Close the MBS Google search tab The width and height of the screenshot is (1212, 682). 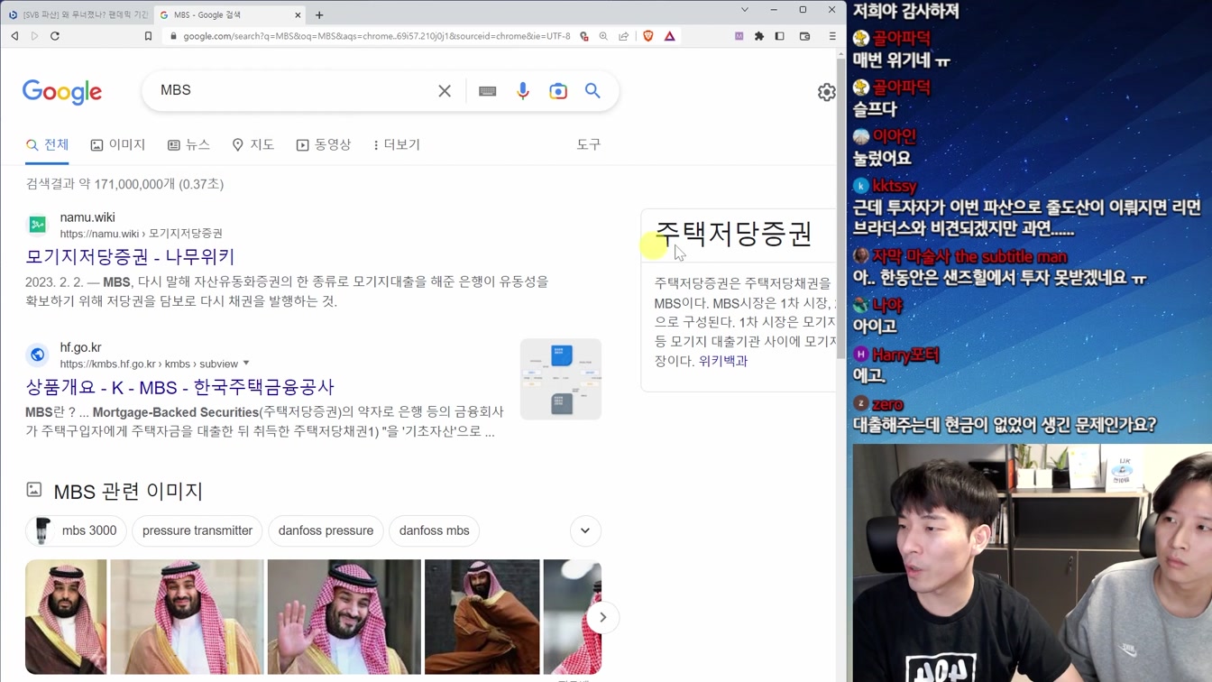(x=298, y=14)
